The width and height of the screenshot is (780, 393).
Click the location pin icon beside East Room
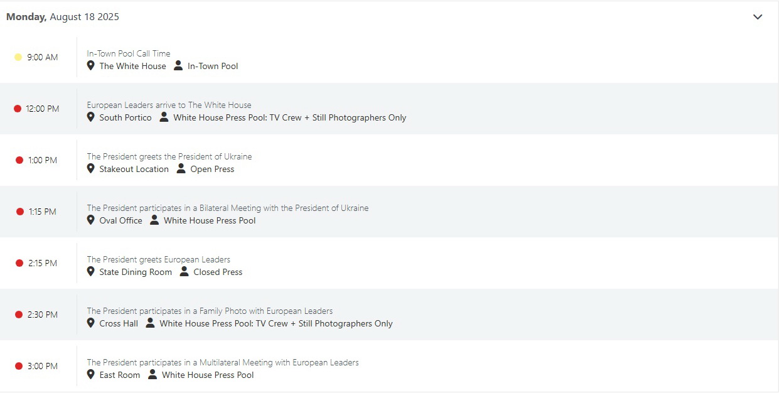pos(91,375)
